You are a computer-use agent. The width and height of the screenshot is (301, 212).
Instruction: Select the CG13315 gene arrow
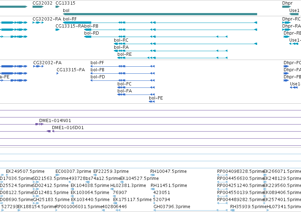57,7
